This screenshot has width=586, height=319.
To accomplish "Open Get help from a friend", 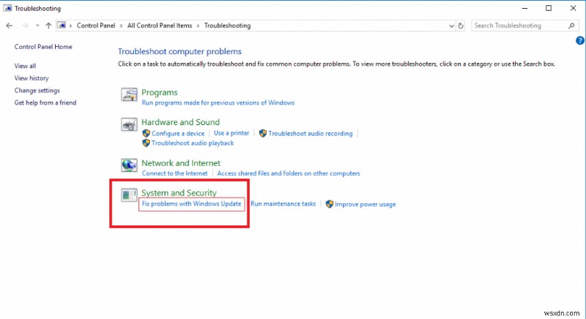I will (45, 102).
